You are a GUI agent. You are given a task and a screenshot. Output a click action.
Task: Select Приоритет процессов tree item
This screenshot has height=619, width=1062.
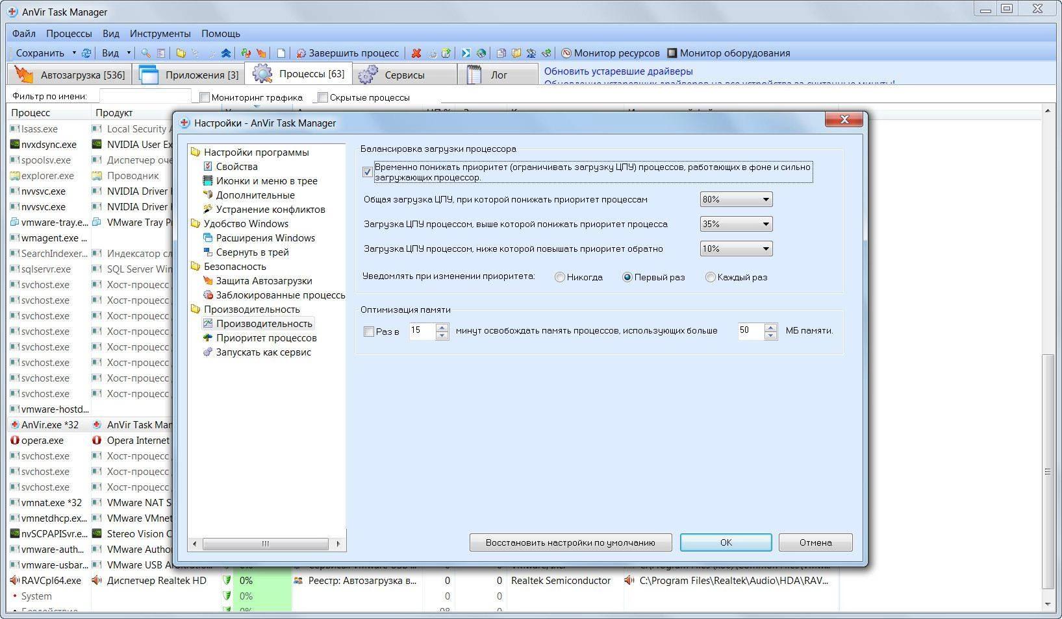266,338
